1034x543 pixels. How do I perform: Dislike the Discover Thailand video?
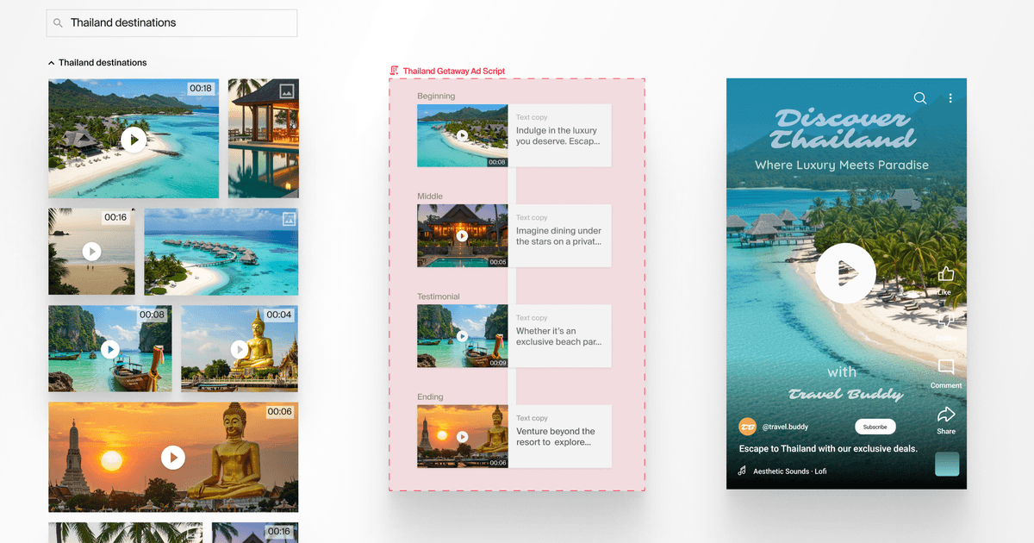click(x=945, y=320)
